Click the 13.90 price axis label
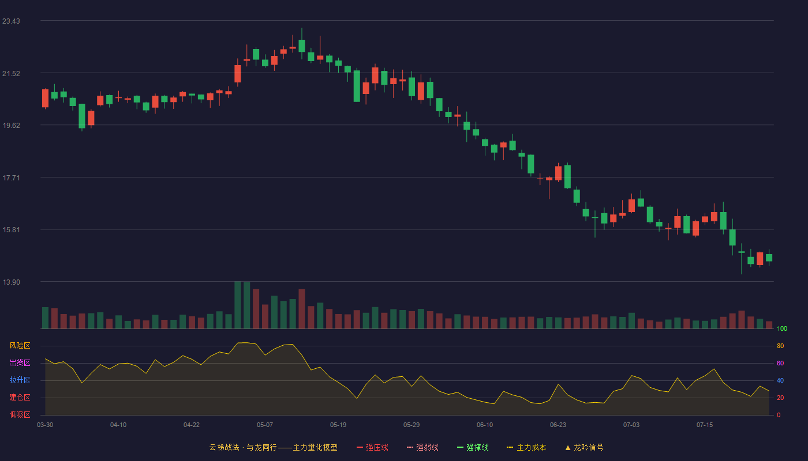Viewport: 808px width, 461px height. (11, 282)
